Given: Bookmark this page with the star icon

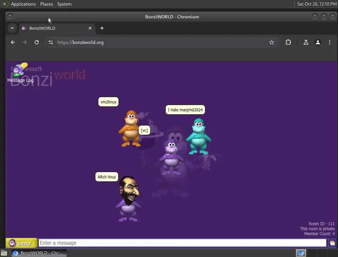Looking at the screenshot, I should [x=272, y=42].
